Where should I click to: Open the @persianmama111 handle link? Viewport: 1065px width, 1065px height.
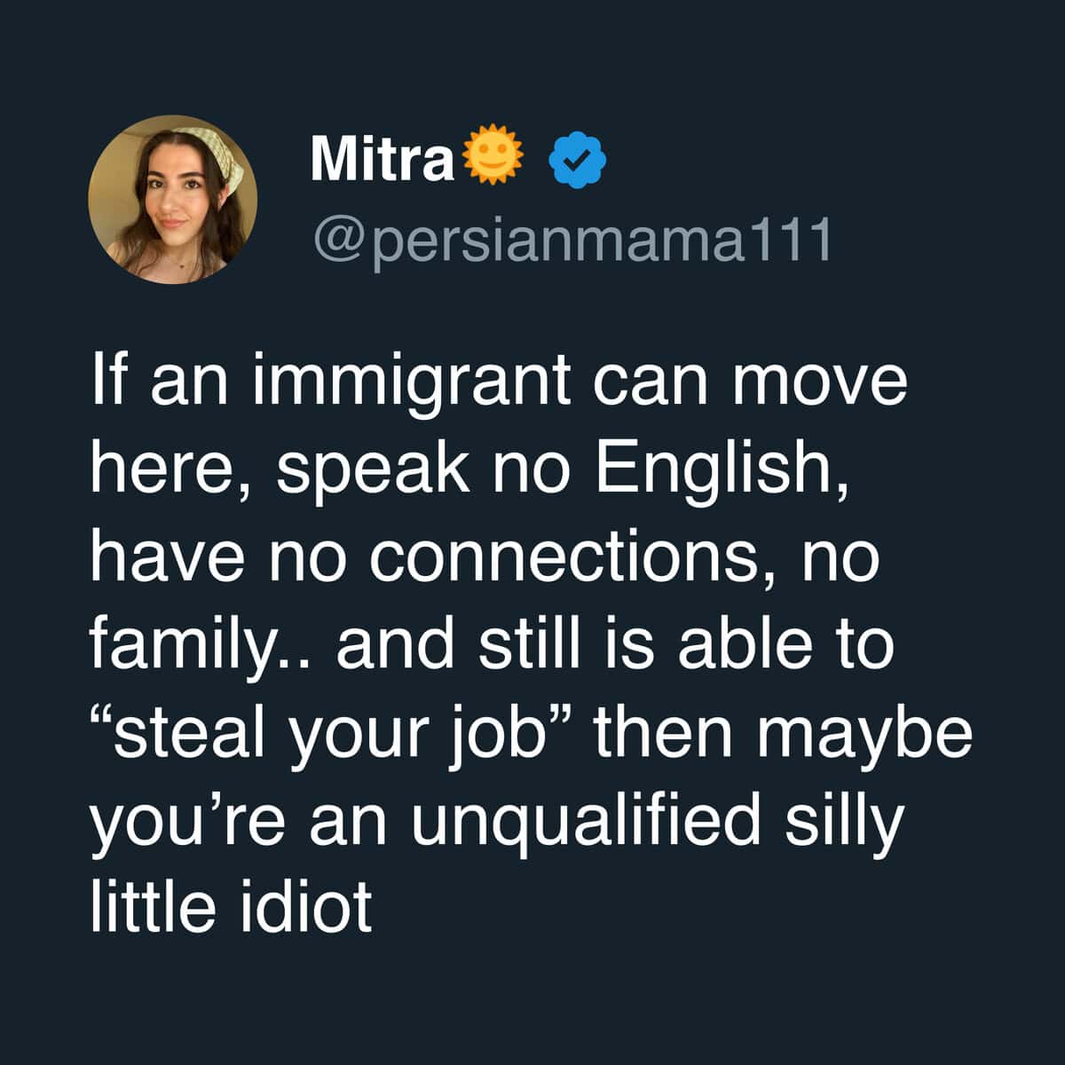[572, 236]
